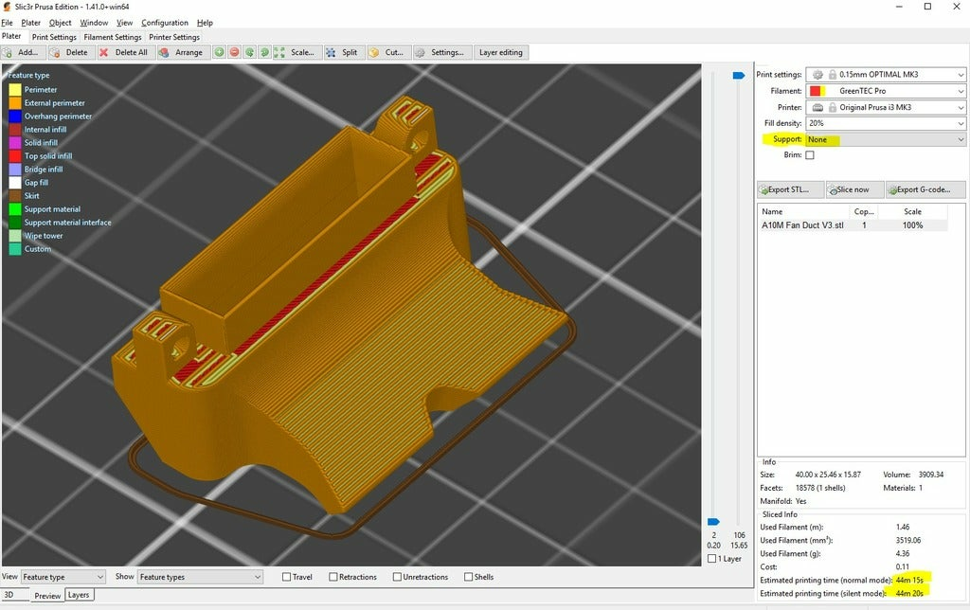Open the Configuration menu

click(165, 22)
